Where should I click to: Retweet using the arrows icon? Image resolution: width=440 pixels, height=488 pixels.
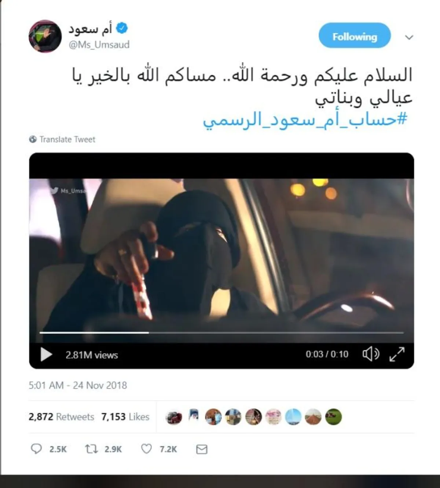[91, 449]
